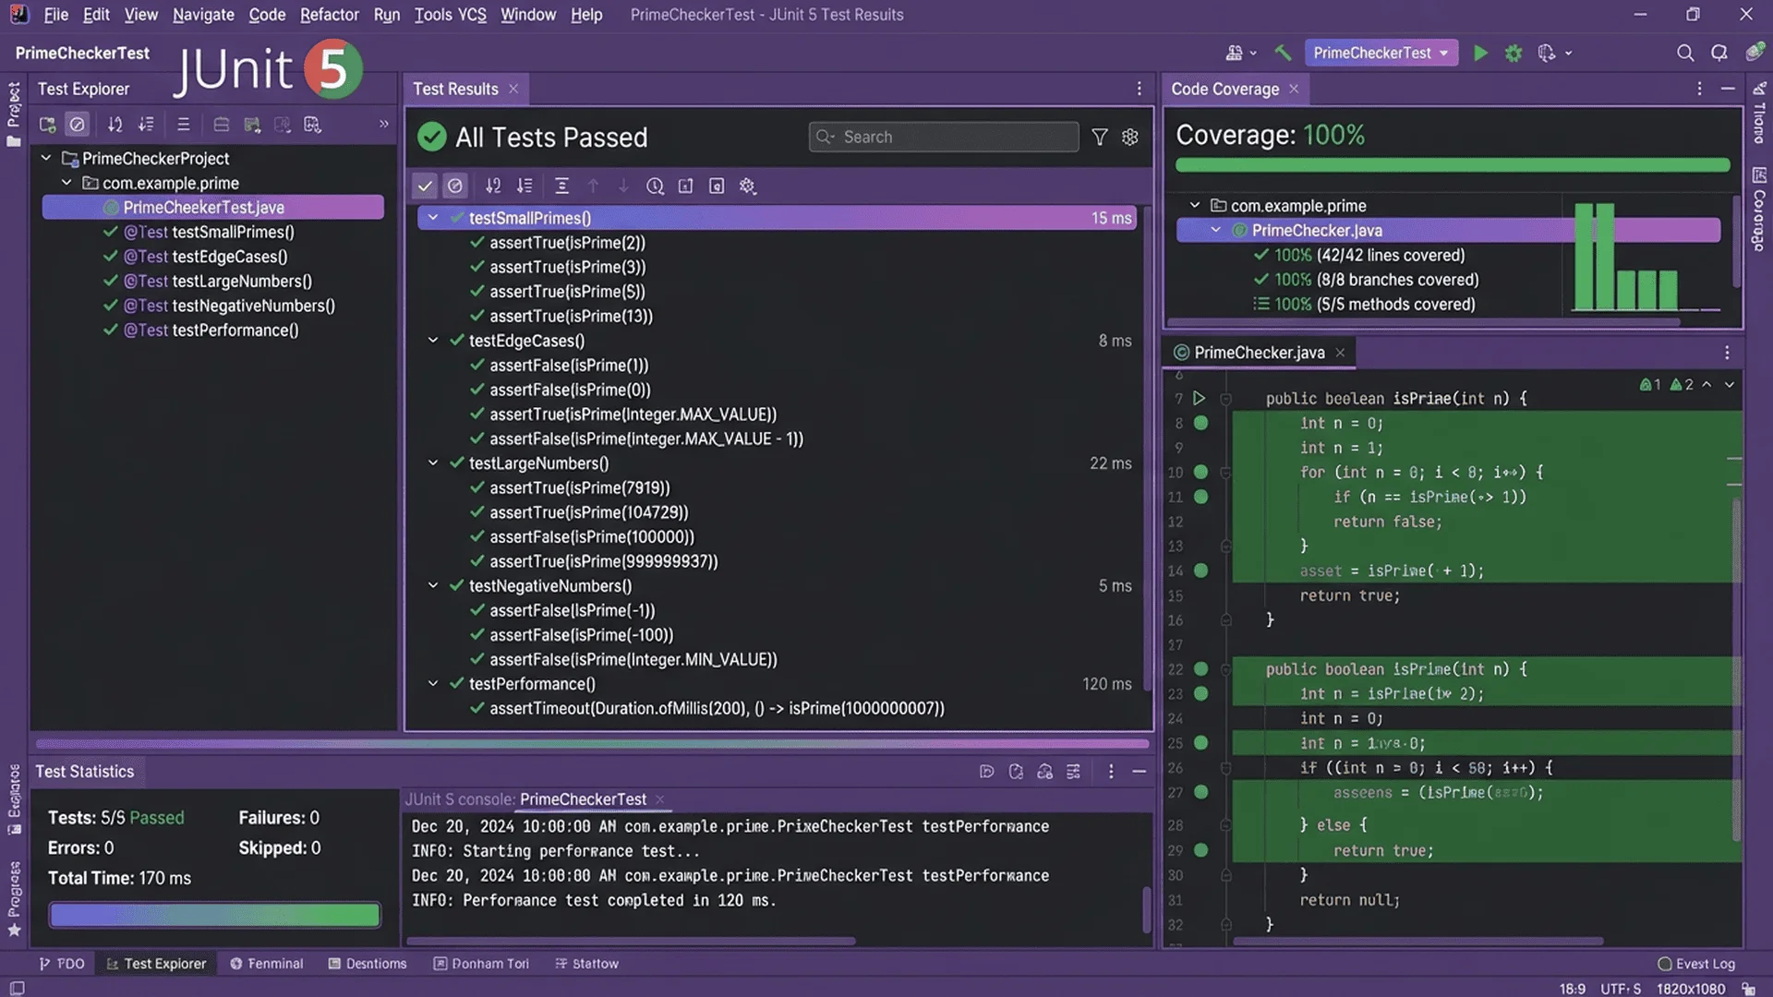Collapse the testSmallPrimes() node
Screen dimensions: 1773x997
coord(432,218)
